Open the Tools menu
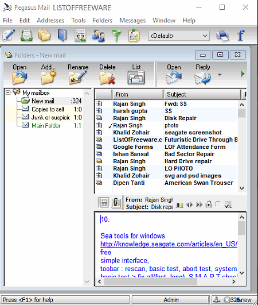 [x=79, y=20]
